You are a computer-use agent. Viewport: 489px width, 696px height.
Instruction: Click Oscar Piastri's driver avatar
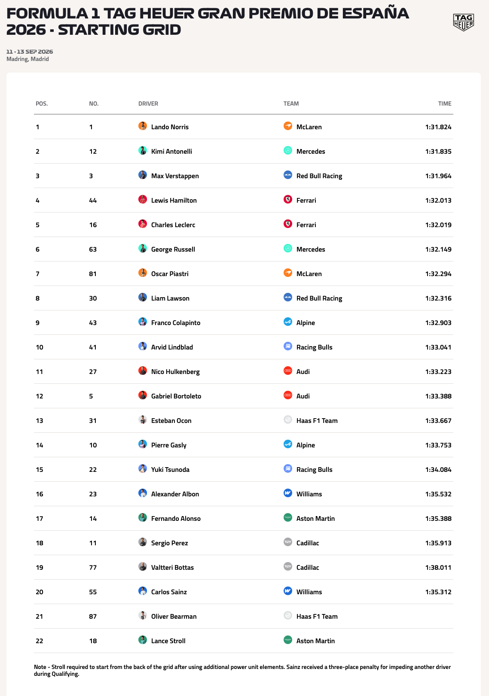point(143,273)
